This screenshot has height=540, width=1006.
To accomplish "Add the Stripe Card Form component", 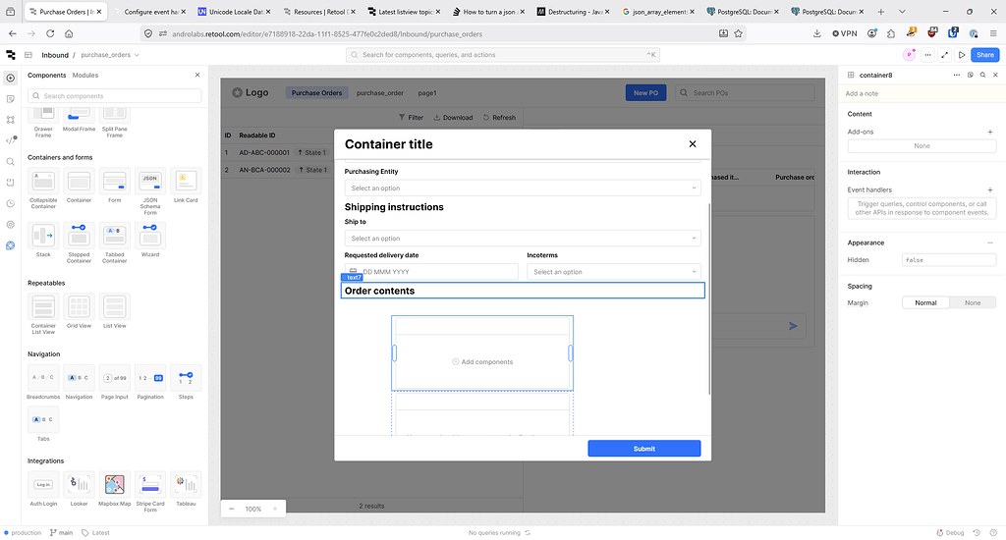I will pos(150,492).
